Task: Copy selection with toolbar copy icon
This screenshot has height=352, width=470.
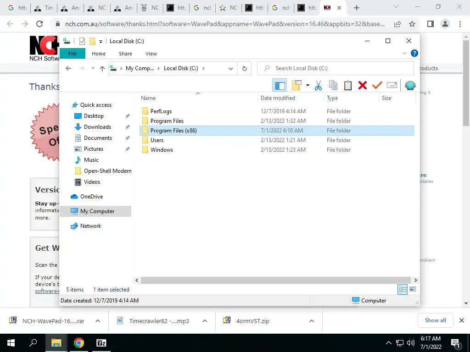Action: [333, 85]
